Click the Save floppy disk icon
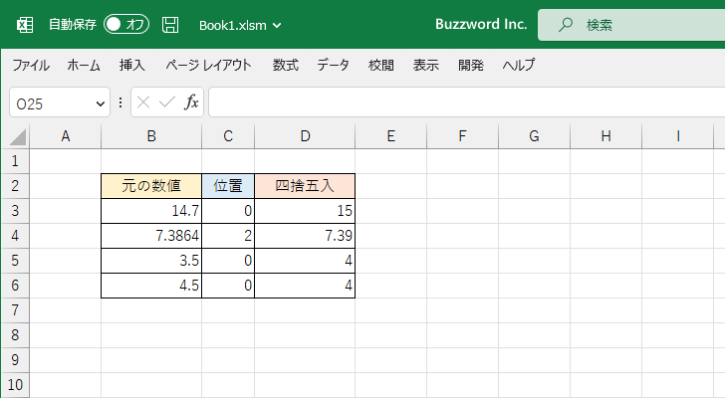This screenshot has height=398, width=725. click(170, 25)
